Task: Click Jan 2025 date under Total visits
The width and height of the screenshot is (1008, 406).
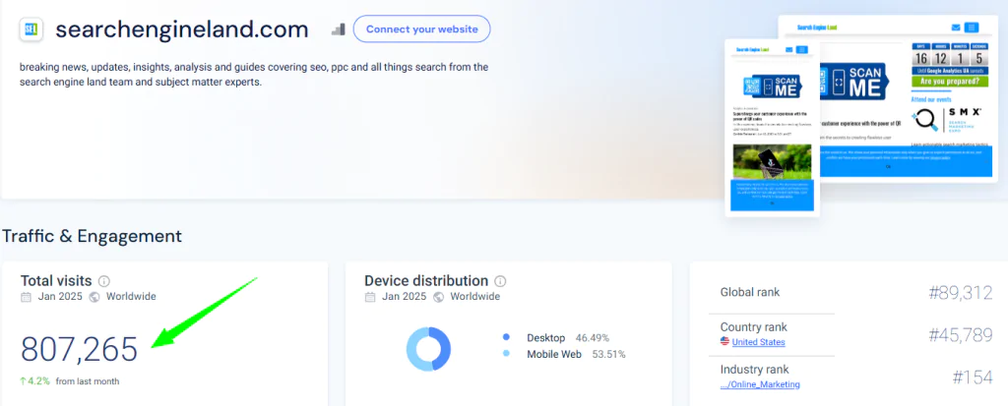Action: pyautogui.click(x=60, y=297)
